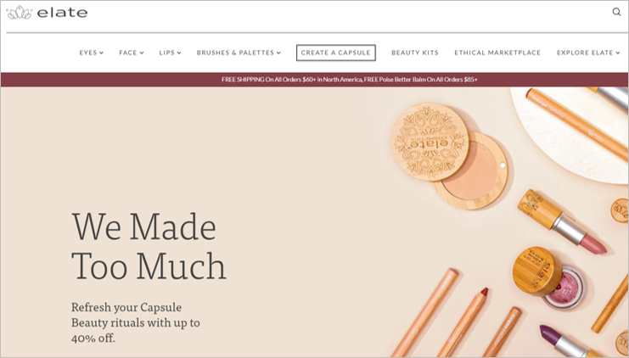This screenshot has width=629, height=358.
Task: Click the We Made Too Much headline
Action: pyautogui.click(x=149, y=246)
